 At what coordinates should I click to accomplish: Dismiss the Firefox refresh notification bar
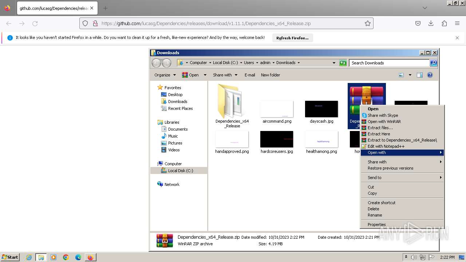point(457,38)
